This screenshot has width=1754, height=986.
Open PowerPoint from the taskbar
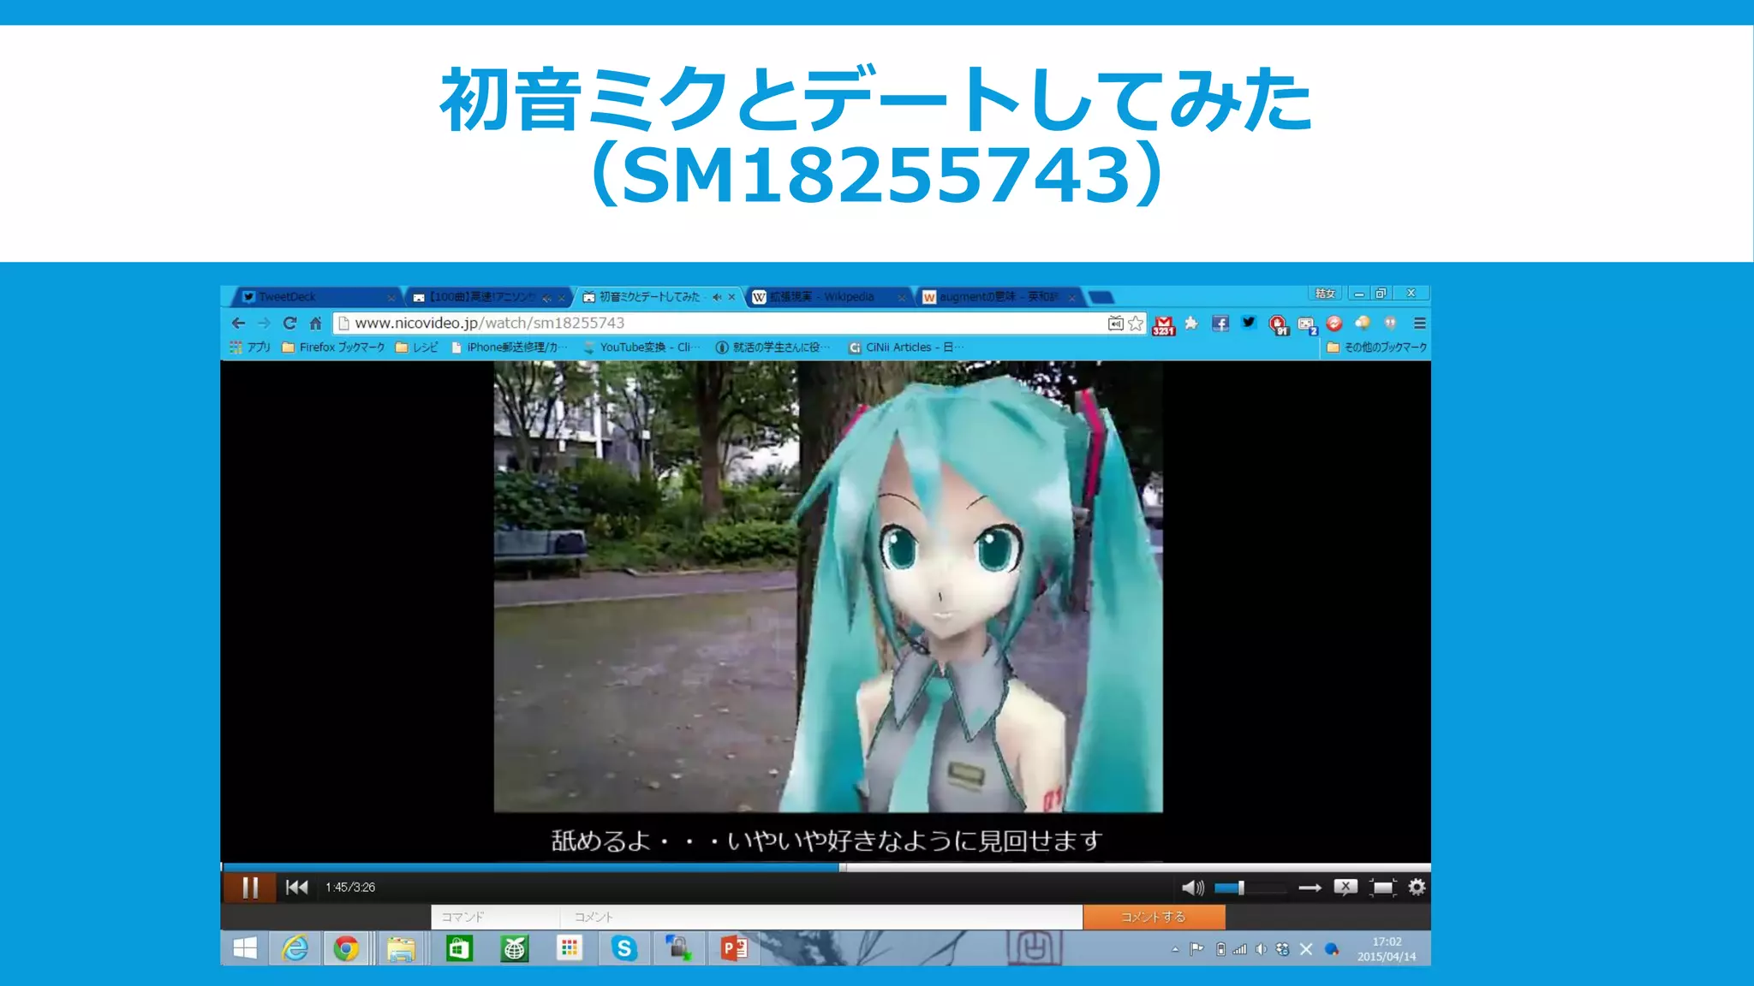point(734,948)
